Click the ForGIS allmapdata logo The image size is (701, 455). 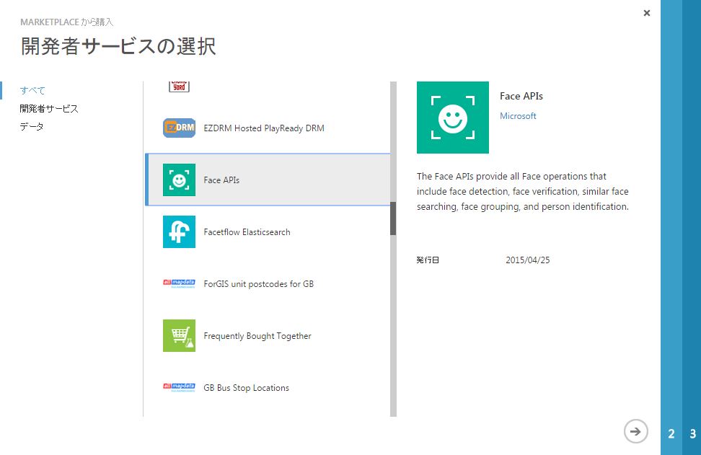[179, 284]
